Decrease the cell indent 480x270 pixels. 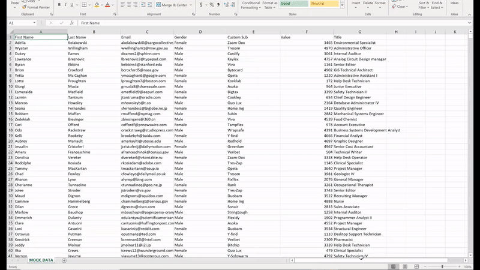click(143, 5)
